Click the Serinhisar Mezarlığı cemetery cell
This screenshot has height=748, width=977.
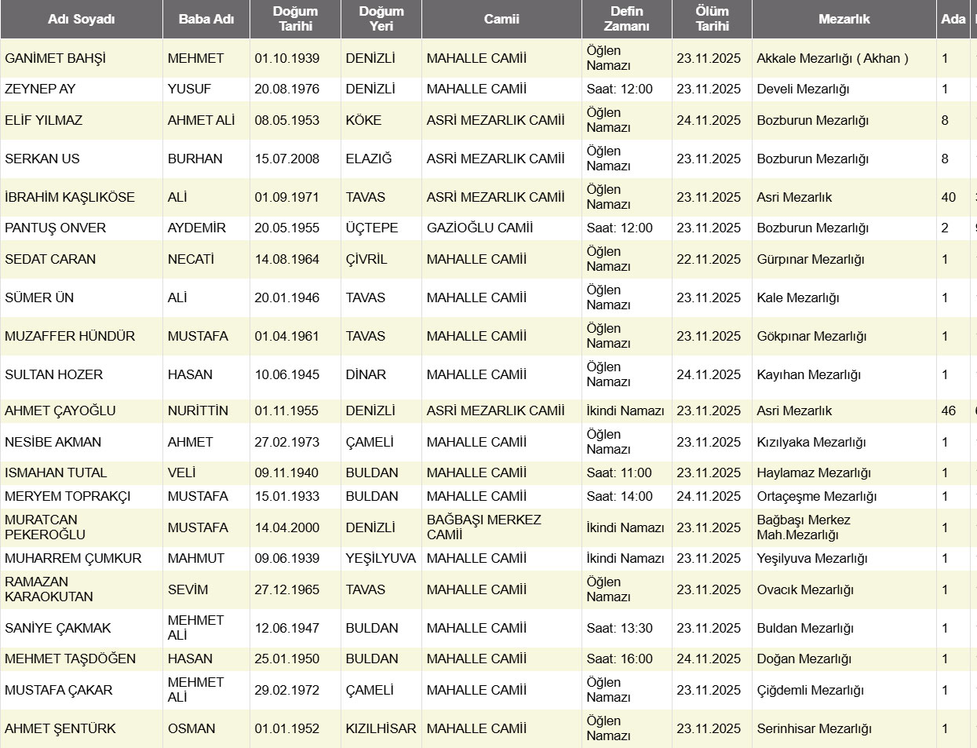pos(814,729)
